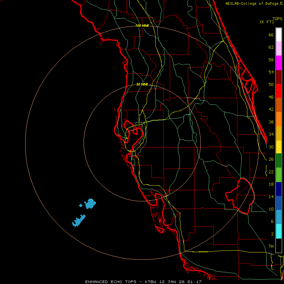
Task: Select the dark orange legend swatch
Action: [x=279, y=105]
